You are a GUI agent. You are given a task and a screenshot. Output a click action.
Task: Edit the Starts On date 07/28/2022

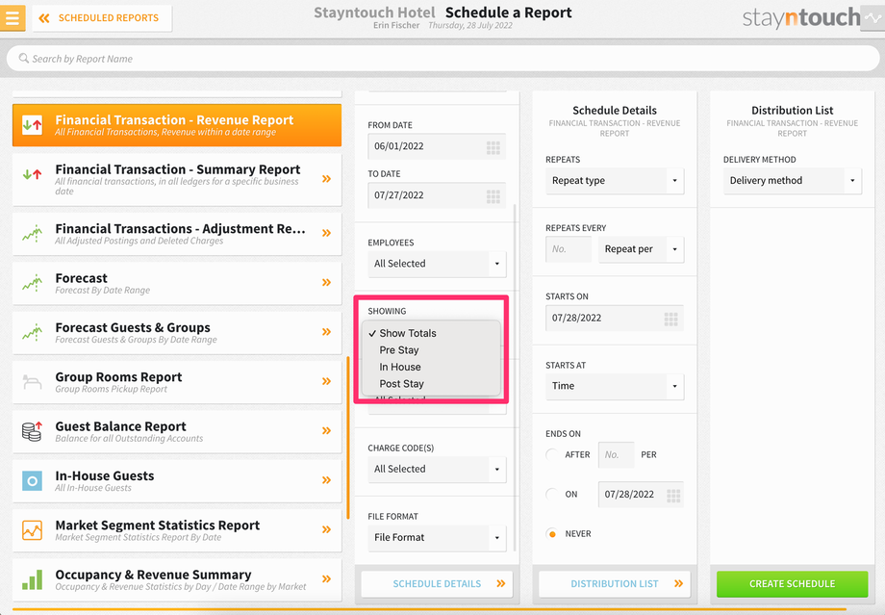(615, 318)
